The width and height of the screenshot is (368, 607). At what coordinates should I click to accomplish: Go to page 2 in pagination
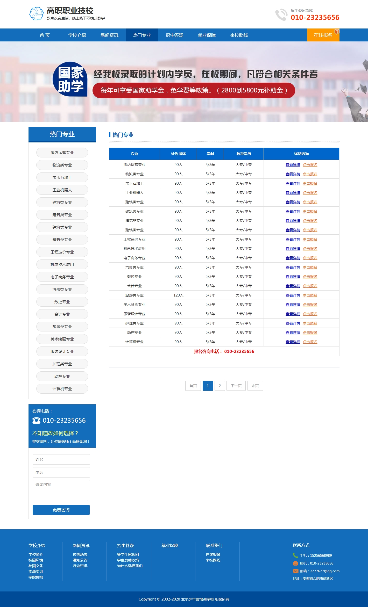click(220, 386)
